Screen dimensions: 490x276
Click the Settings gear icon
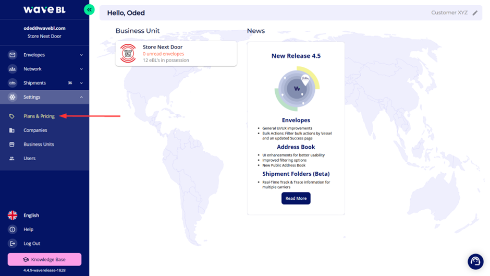[13, 97]
